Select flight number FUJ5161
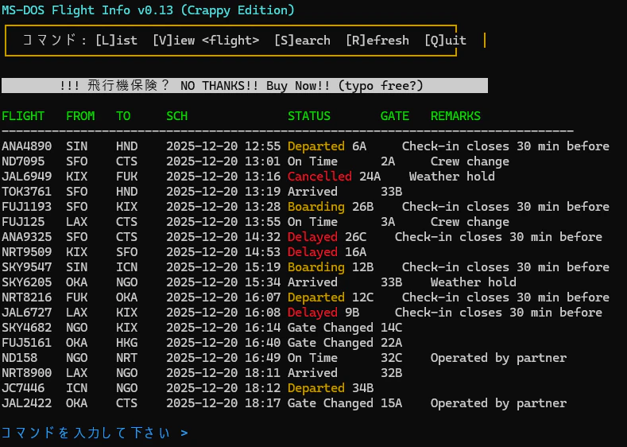This screenshot has height=447, width=627. pyautogui.click(x=27, y=343)
